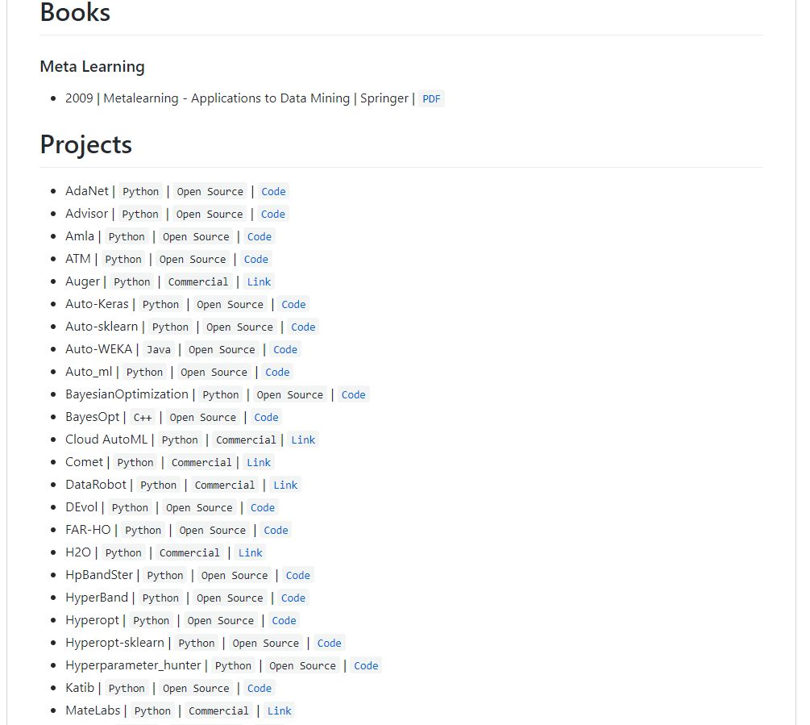The image size is (810, 725).
Task: Follow the Auger Link
Action: (x=259, y=281)
